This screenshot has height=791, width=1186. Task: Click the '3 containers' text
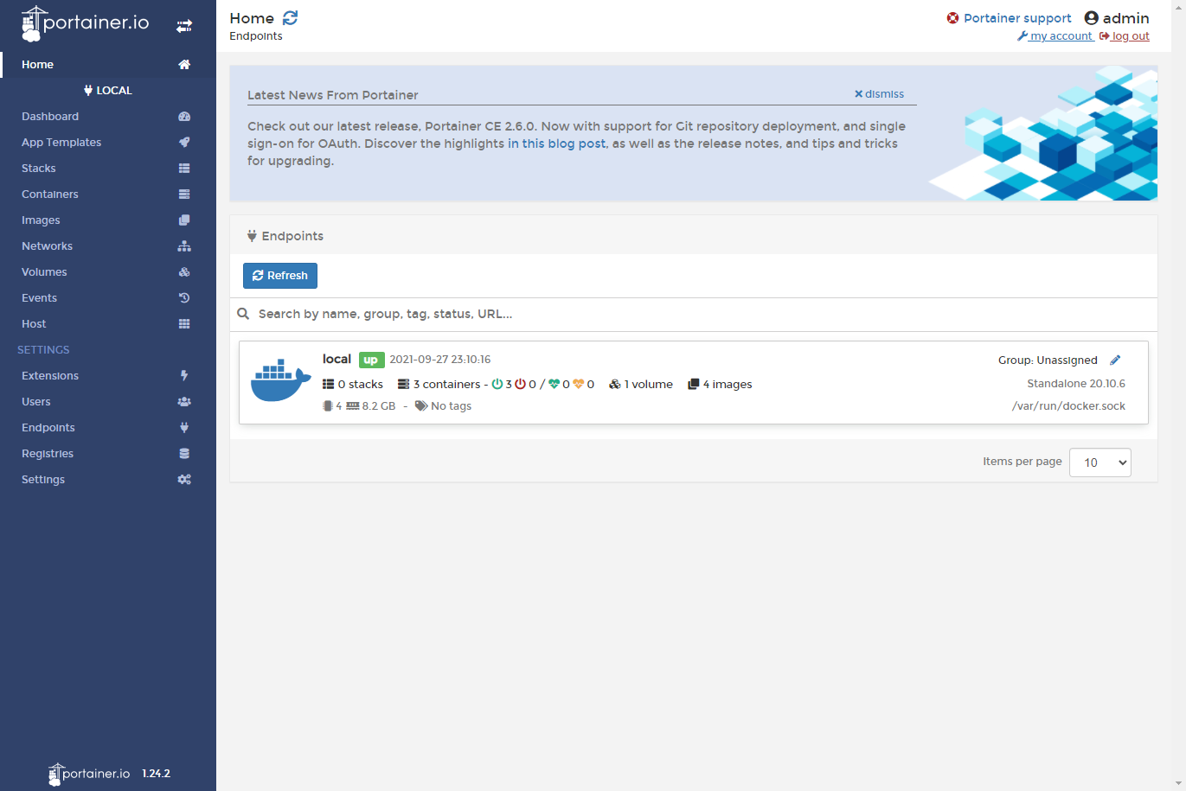pyautogui.click(x=446, y=385)
